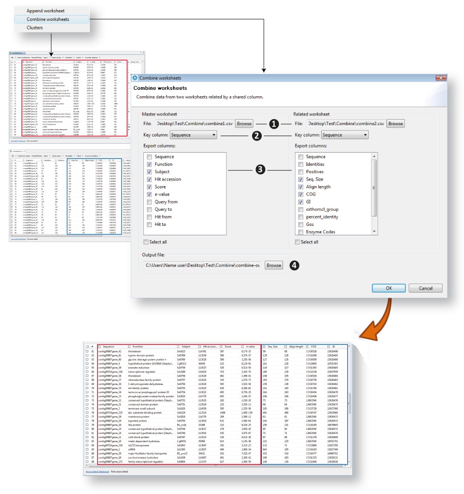Click the Related export columns scrollbar thumb
Viewport: 464px width, 494px height.
coord(374,188)
